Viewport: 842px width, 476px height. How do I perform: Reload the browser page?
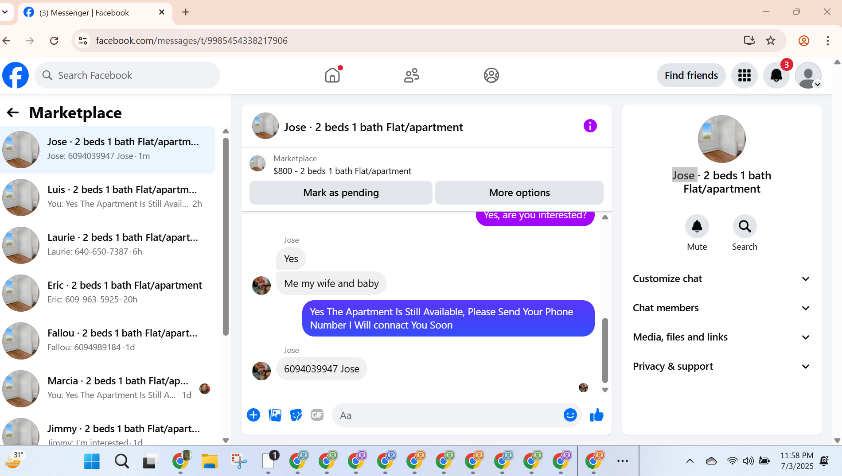(54, 41)
